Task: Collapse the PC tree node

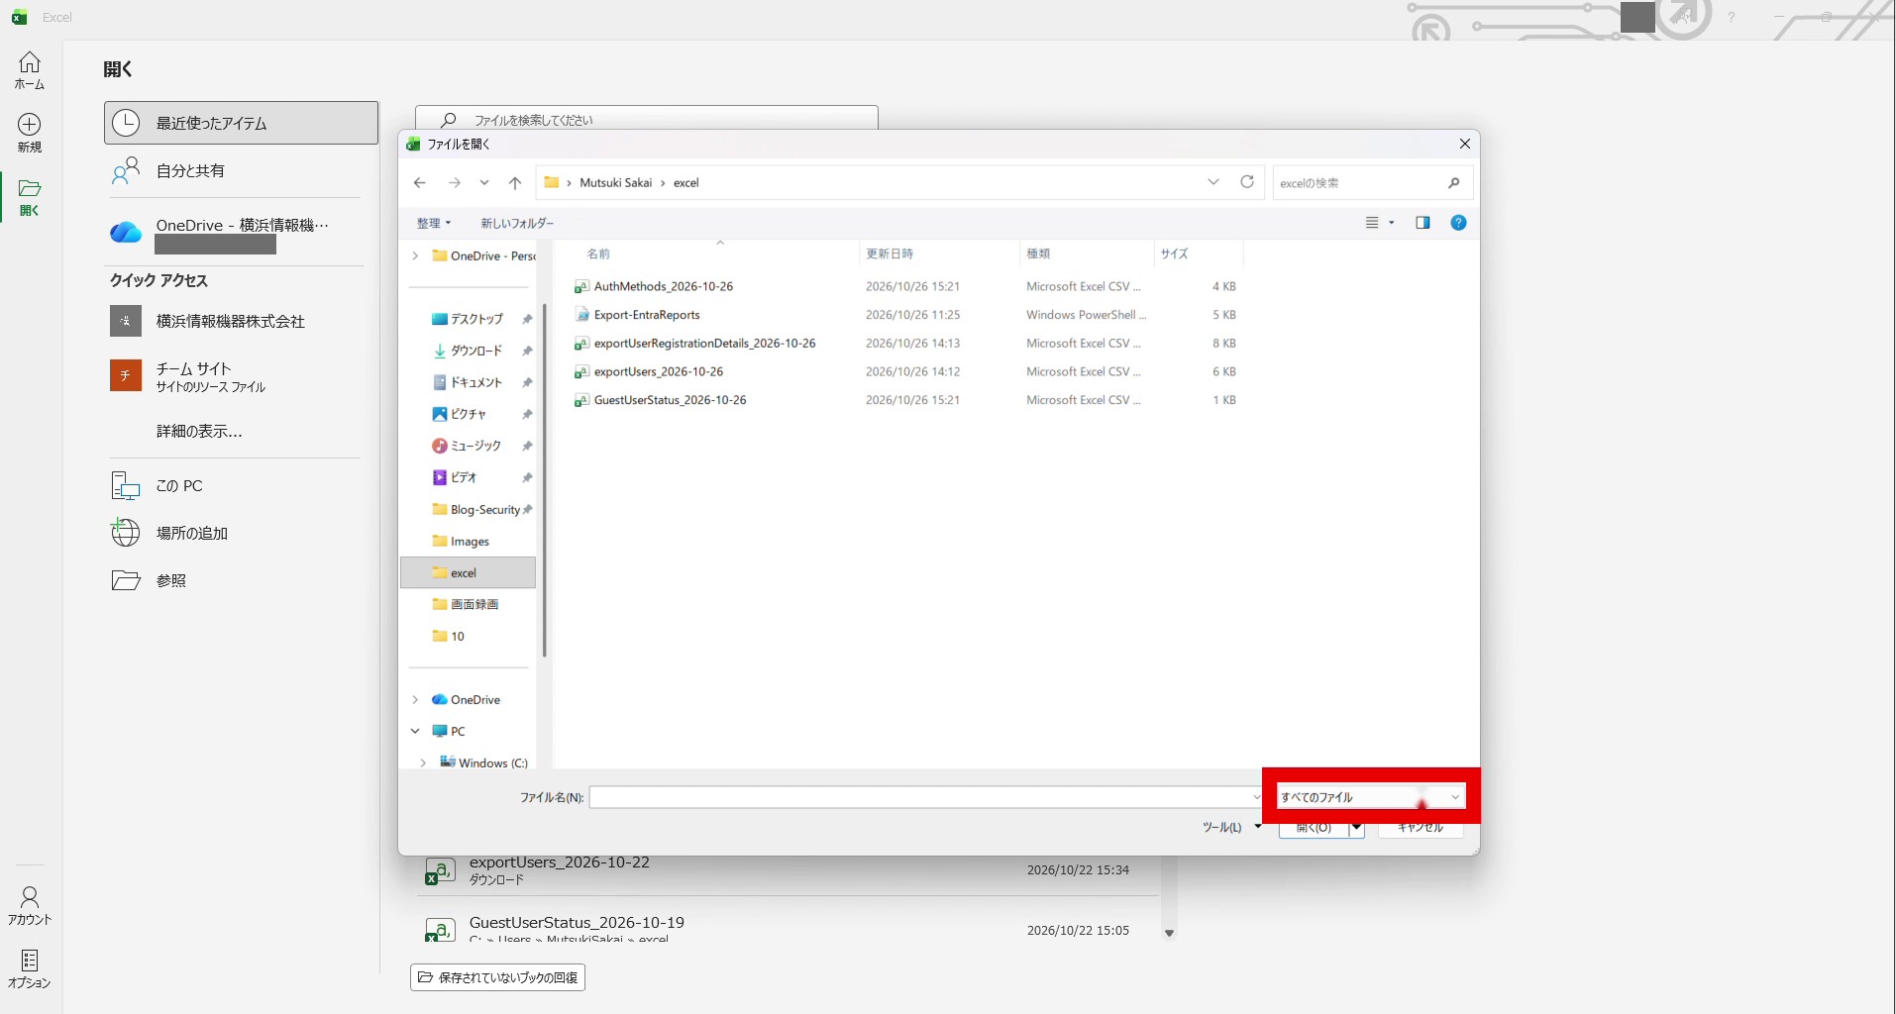Action: coord(415,732)
